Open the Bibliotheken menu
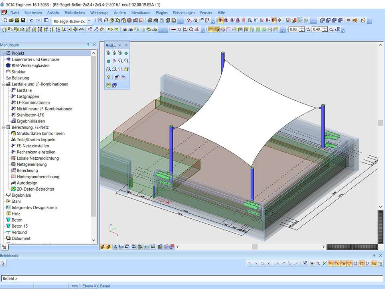Image resolution: width=385 pixels, height=289 pixels. coord(75,12)
